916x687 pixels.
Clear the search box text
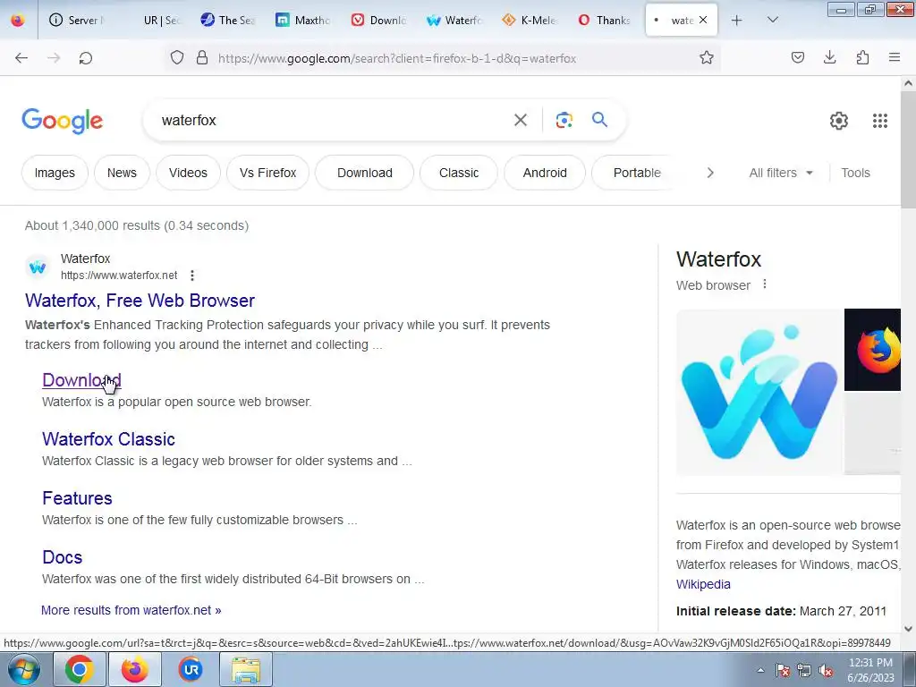(520, 121)
